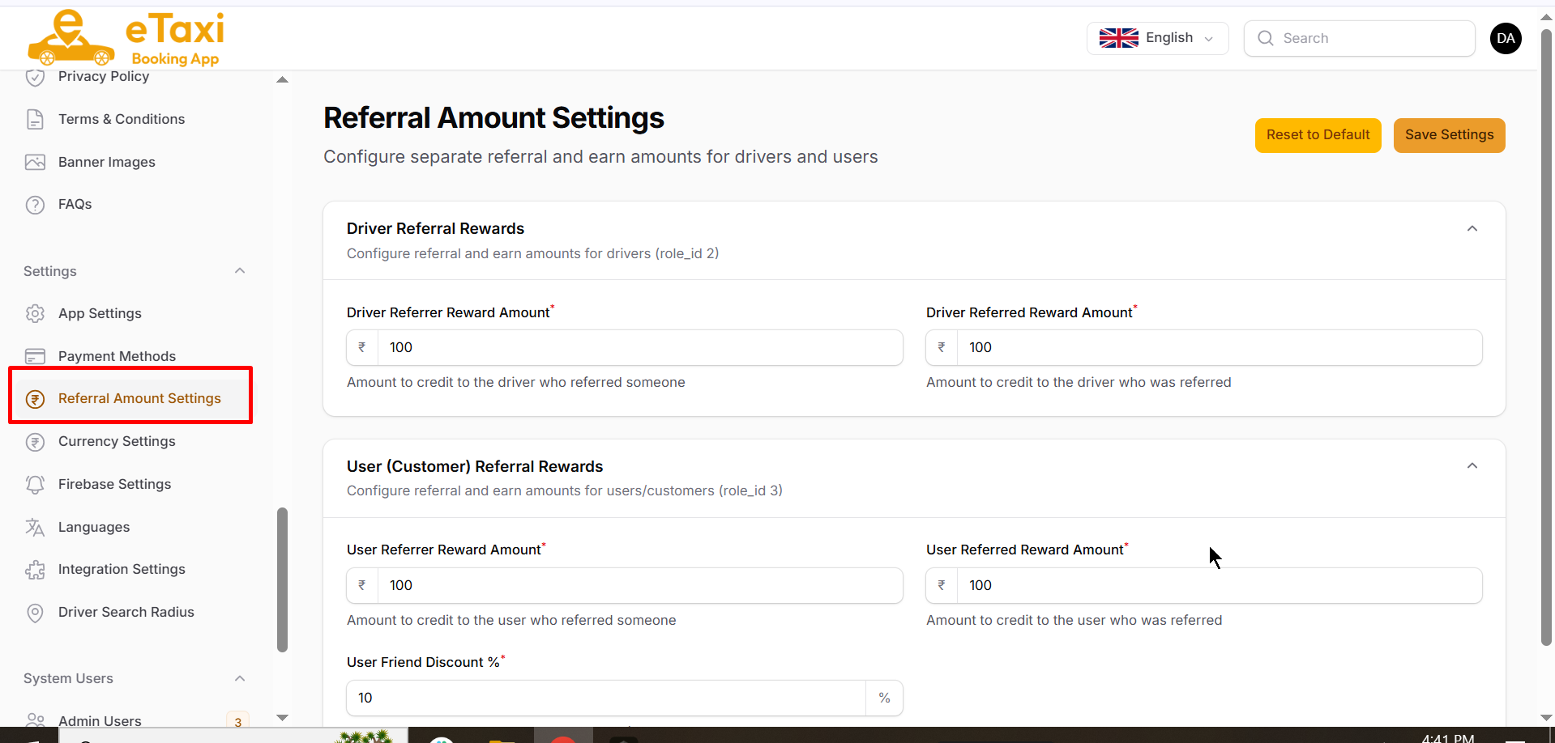Click the FAQs question mark icon

point(35,205)
